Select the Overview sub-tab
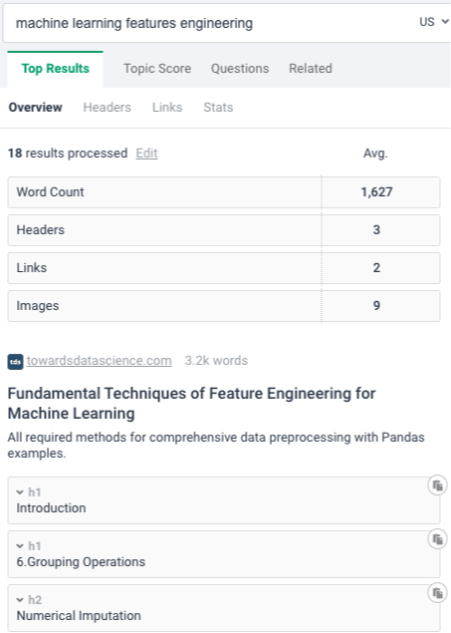The width and height of the screenshot is (451, 633). tap(35, 108)
